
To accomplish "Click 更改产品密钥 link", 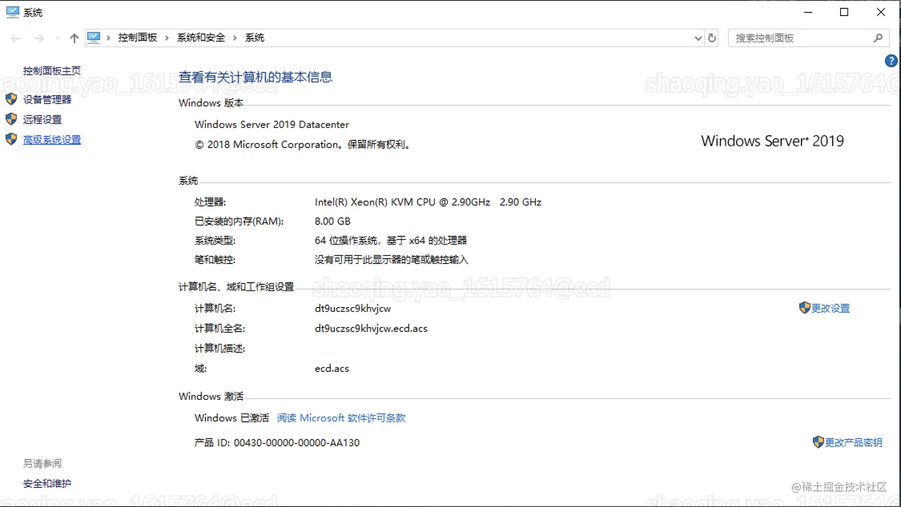I will 853,443.
